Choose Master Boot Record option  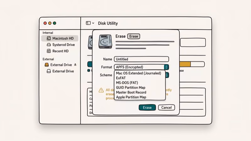click(131, 92)
